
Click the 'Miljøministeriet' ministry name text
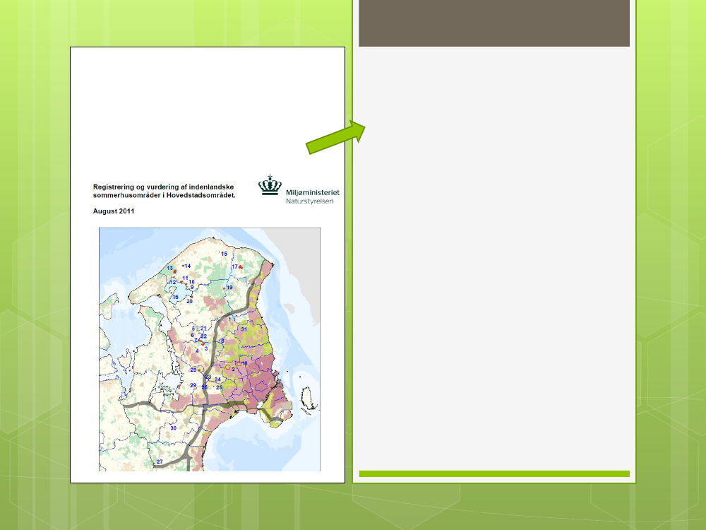(x=313, y=192)
